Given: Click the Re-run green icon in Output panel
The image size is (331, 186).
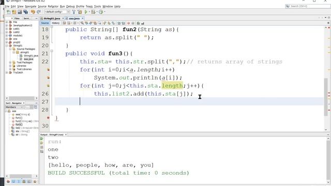Looking at the screenshot, I should click(41, 139).
